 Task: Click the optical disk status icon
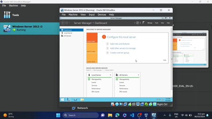117,104
